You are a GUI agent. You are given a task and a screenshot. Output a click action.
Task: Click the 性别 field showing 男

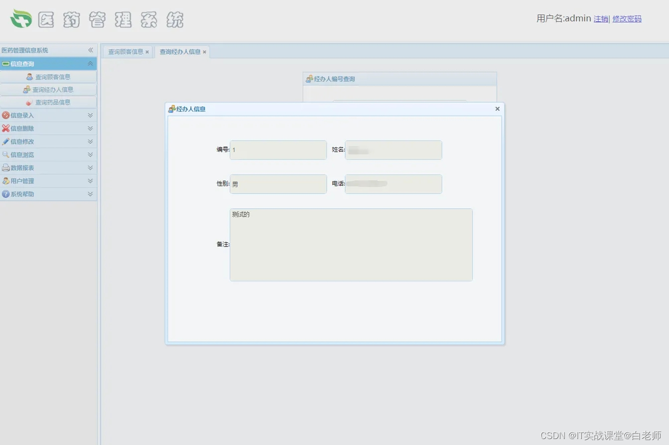coord(278,184)
